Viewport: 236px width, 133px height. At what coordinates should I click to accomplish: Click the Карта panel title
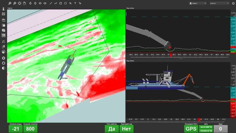pyautogui.click(x=10, y=8)
